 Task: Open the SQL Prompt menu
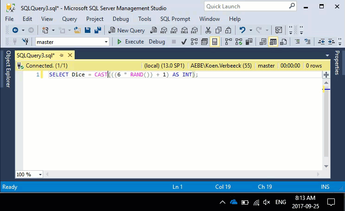tap(175, 19)
